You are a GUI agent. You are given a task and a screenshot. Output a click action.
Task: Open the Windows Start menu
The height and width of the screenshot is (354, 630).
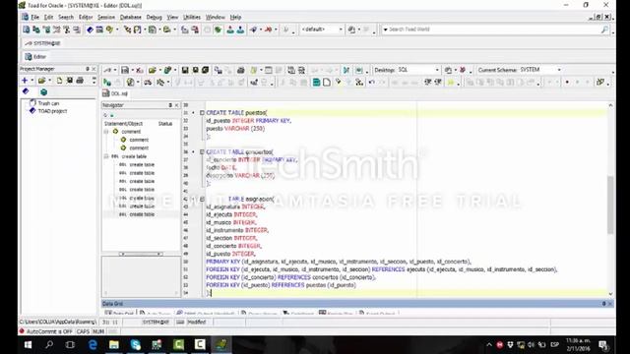click(x=29, y=345)
